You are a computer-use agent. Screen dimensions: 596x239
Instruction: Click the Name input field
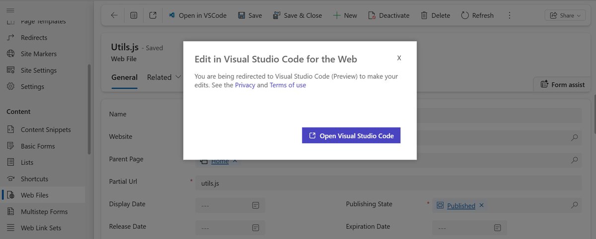point(388,116)
